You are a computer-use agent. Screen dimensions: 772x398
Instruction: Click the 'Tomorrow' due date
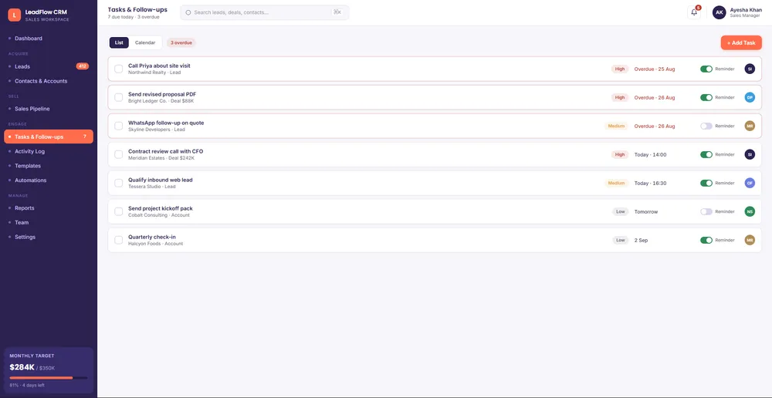pyautogui.click(x=646, y=211)
